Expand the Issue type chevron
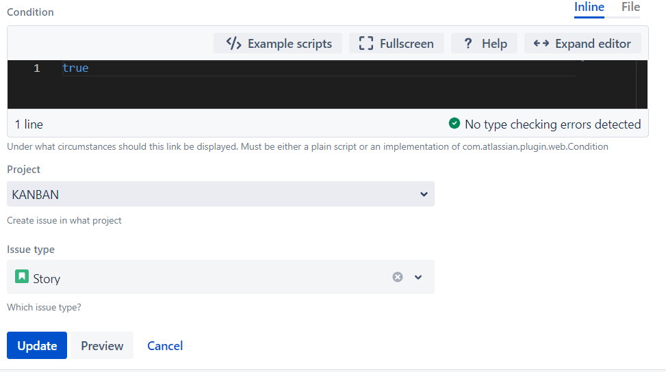This screenshot has width=666, height=372. point(419,277)
